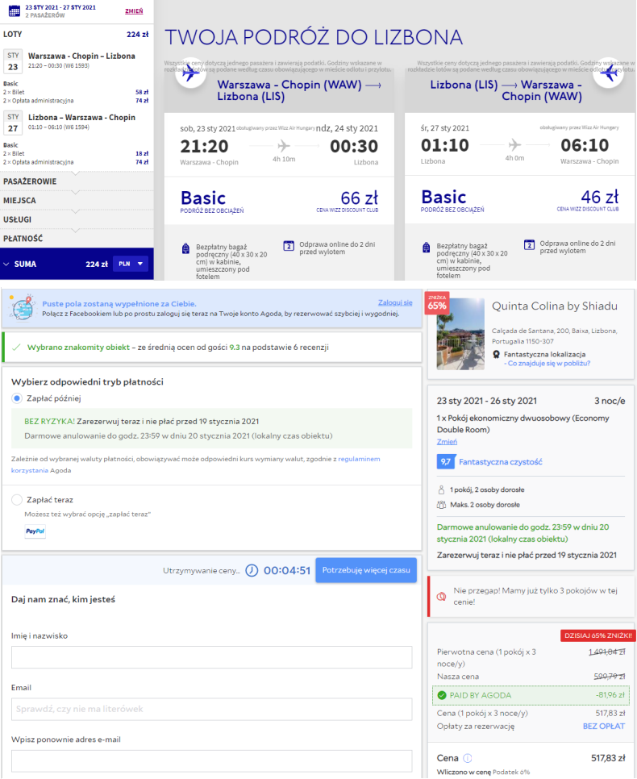Expand the USŁUGI section

tap(77, 219)
